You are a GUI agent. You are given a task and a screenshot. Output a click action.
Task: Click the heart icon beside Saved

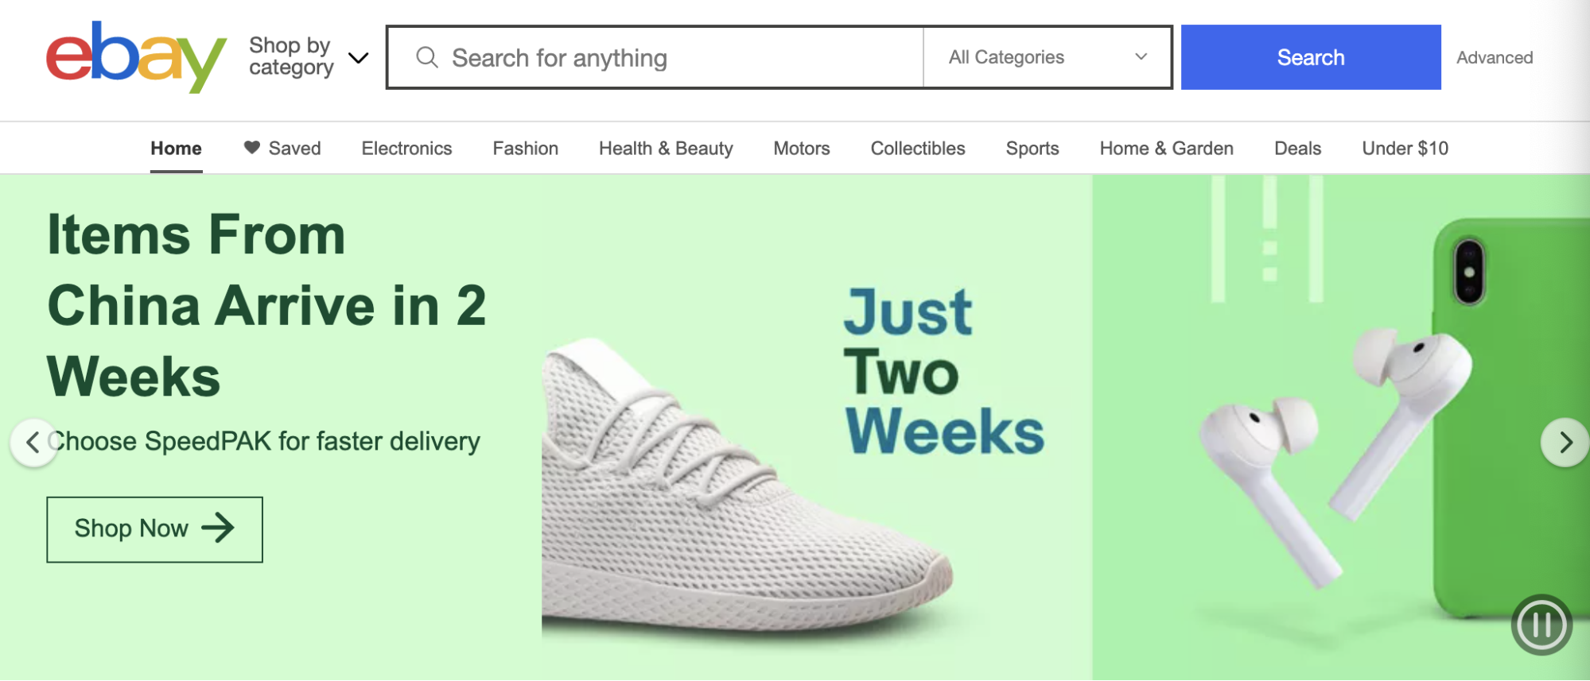[252, 148]
